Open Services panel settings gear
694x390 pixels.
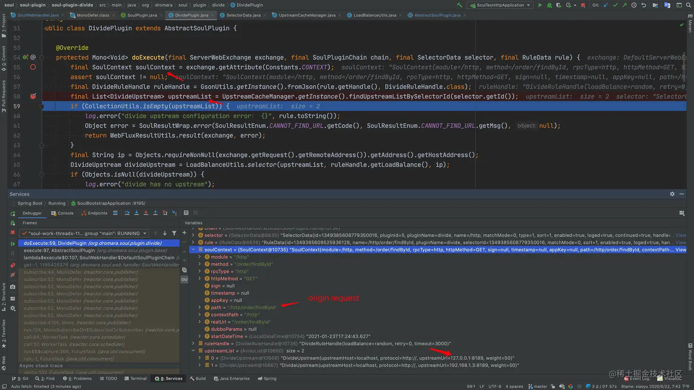tap(672, 194)
